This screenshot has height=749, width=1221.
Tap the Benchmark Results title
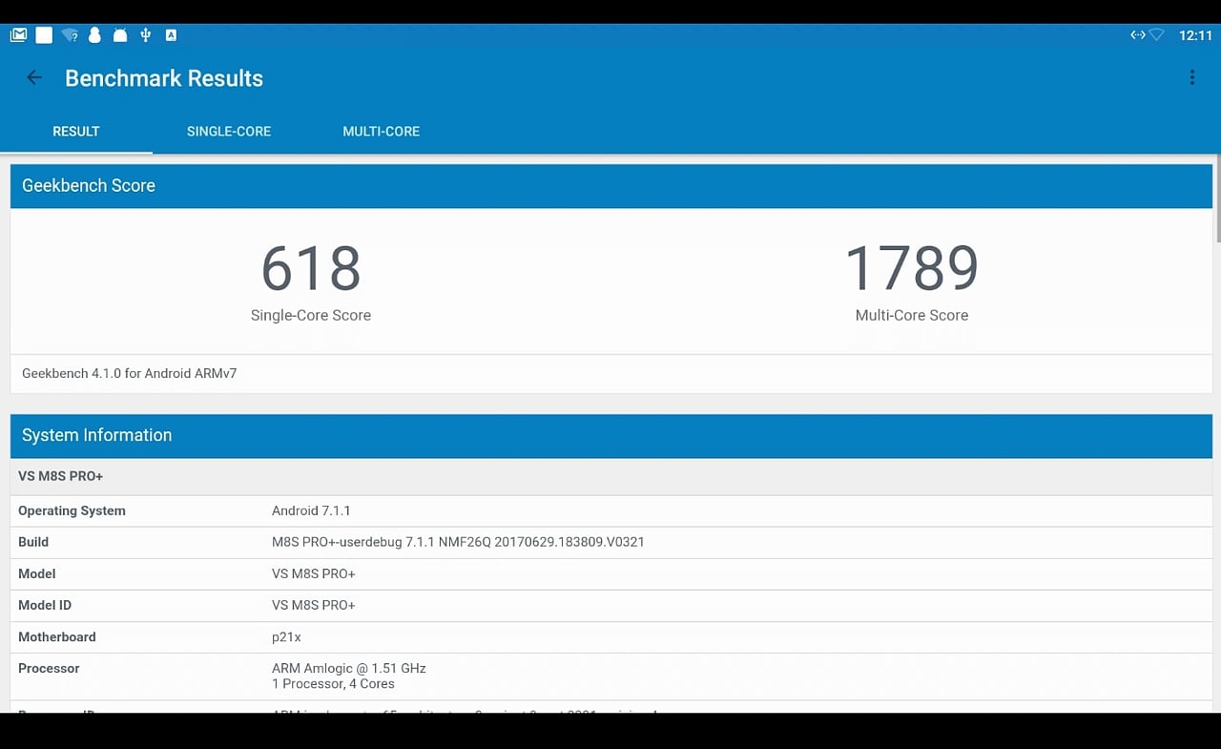click(x=164, y=78)
